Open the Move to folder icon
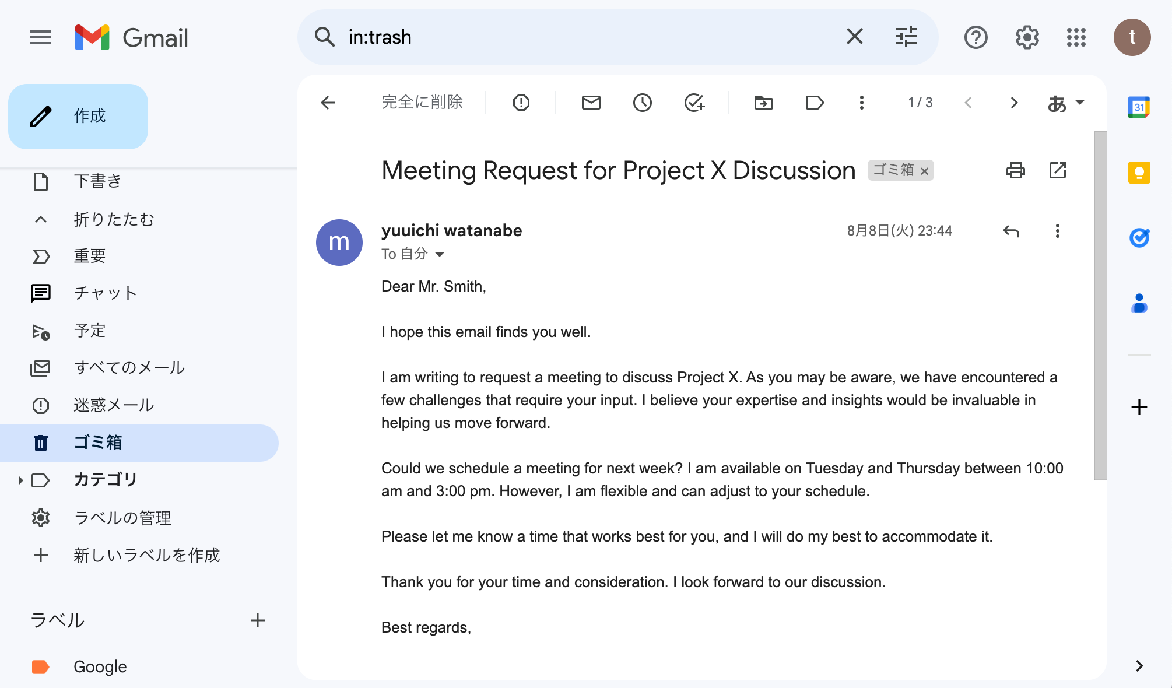Image resolution: width=1172 pixels, height=688 pixels. 763,103
